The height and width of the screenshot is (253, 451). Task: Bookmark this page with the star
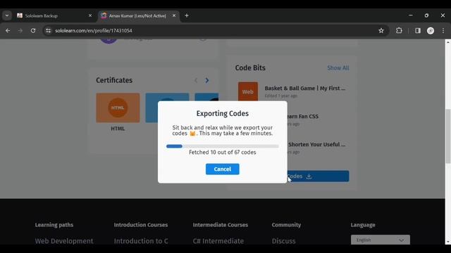(x=381, y=30)
